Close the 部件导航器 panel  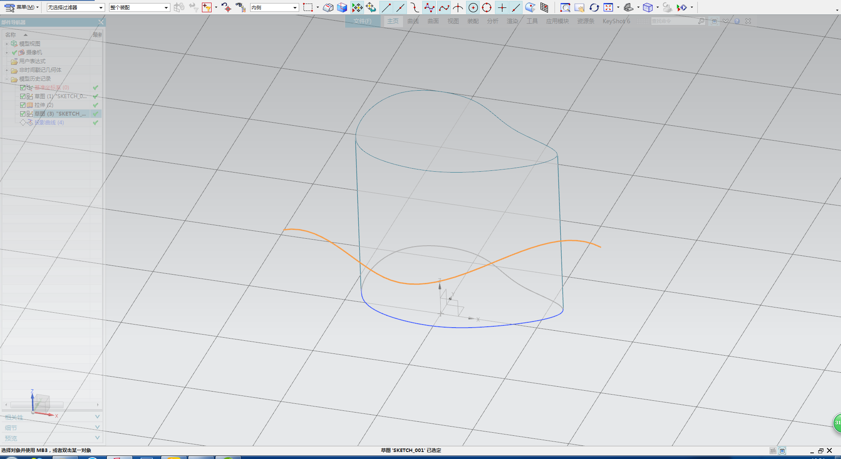point(101,22)
